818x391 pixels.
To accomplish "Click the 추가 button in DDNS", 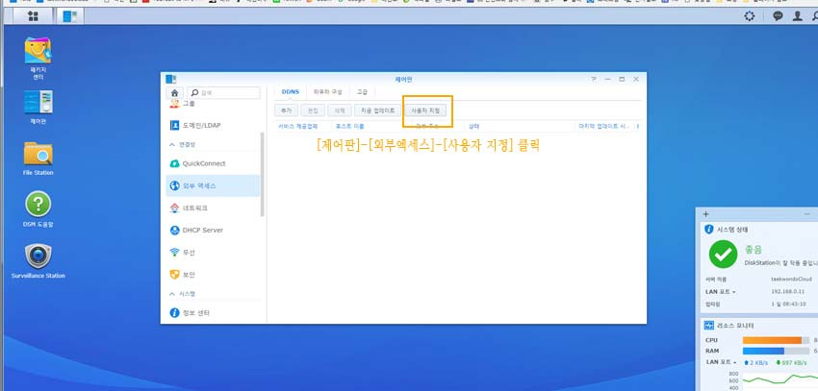I will (x=287, y=110).
